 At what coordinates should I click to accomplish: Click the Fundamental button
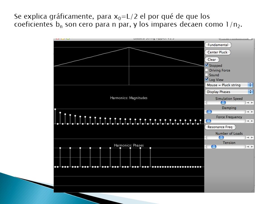tap(218, 45)
